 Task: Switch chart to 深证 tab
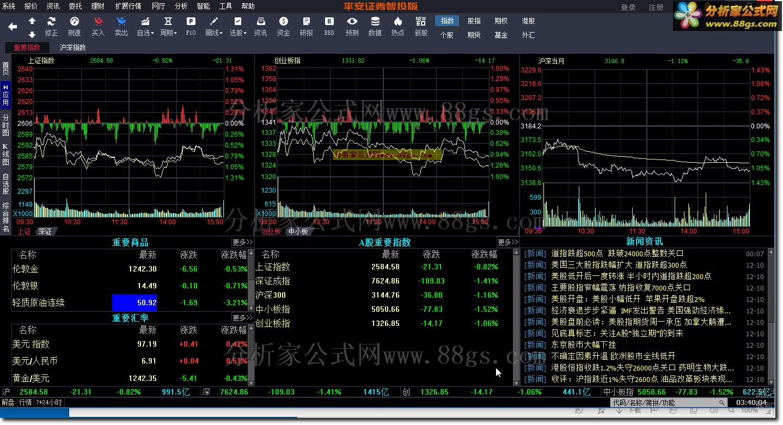coord(45,231)
